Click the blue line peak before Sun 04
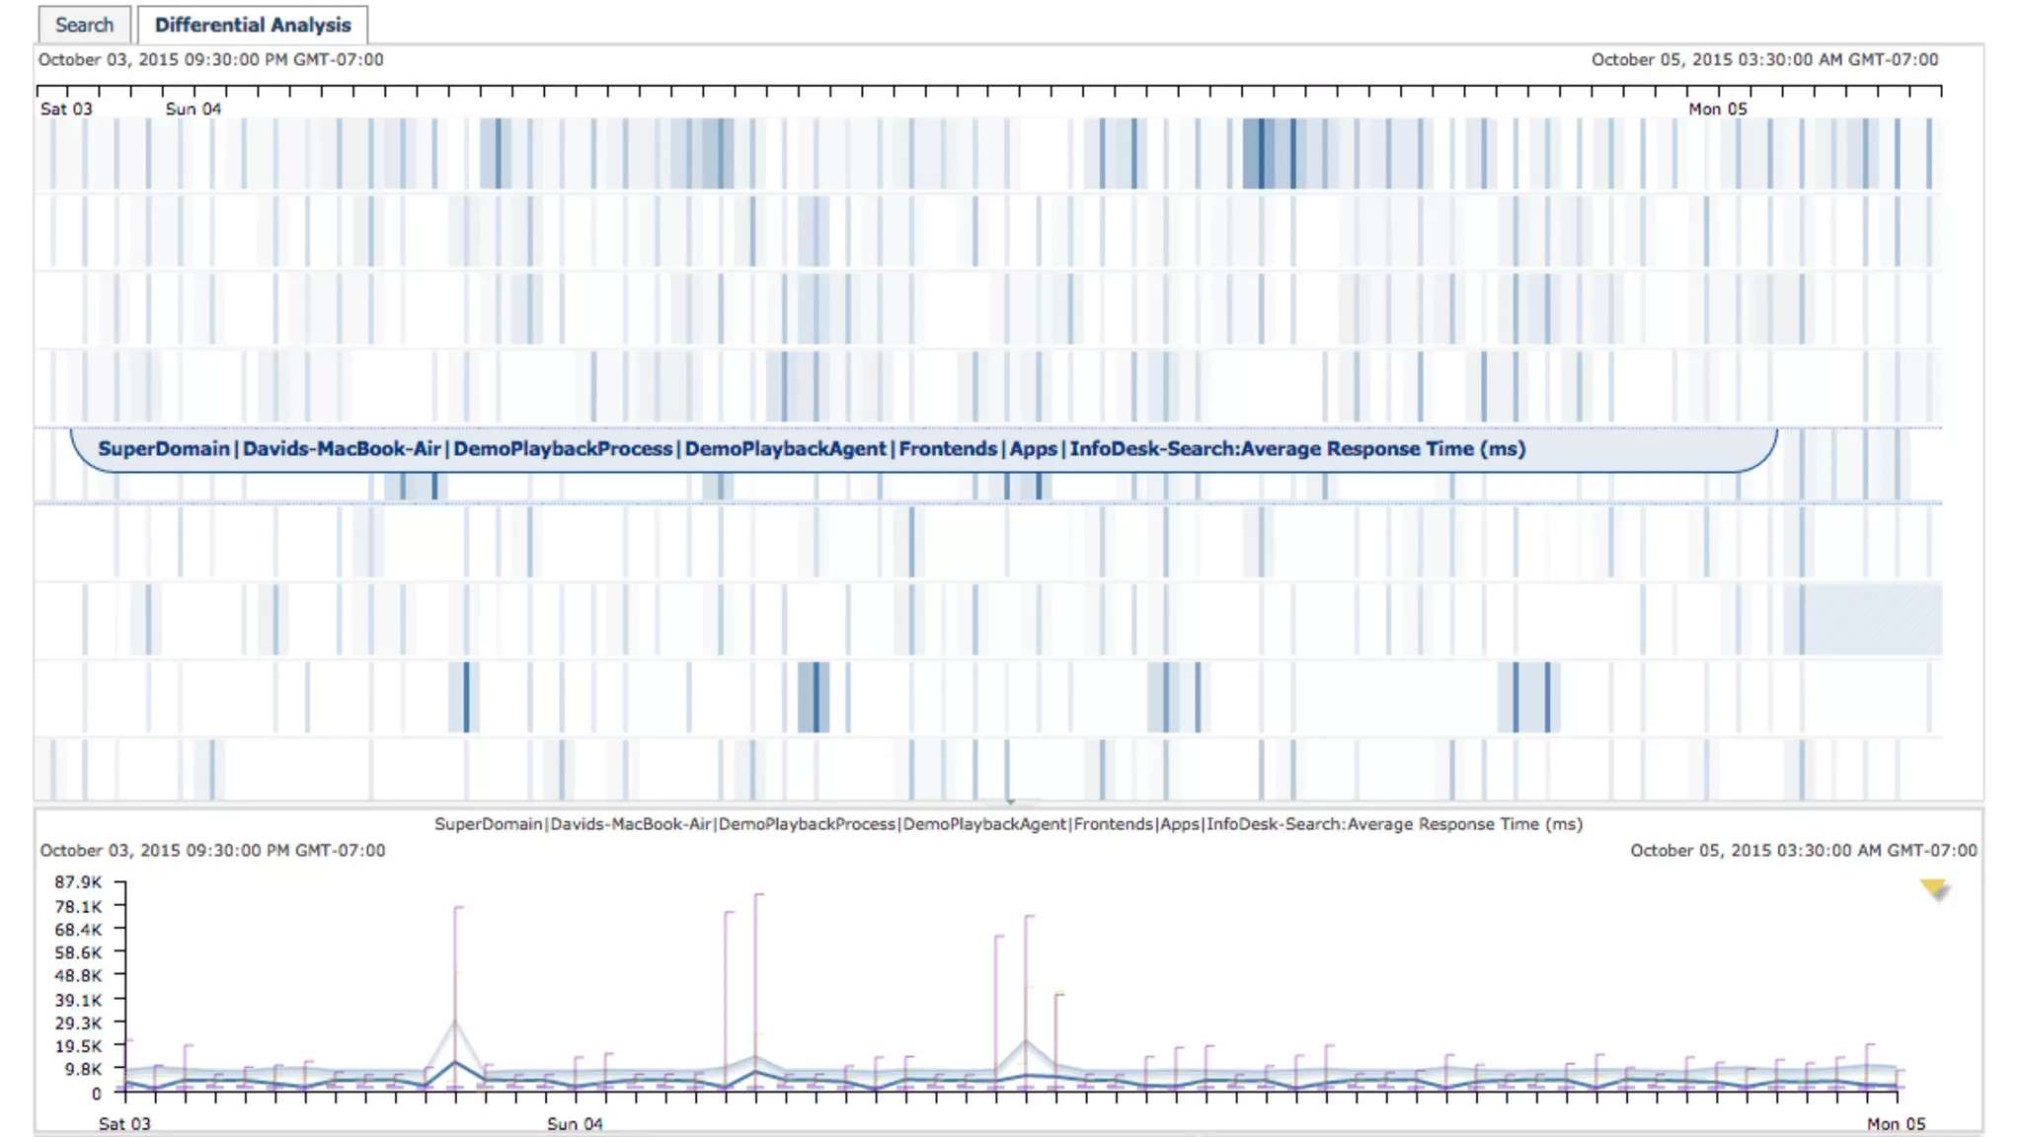 pos(455,1063)
